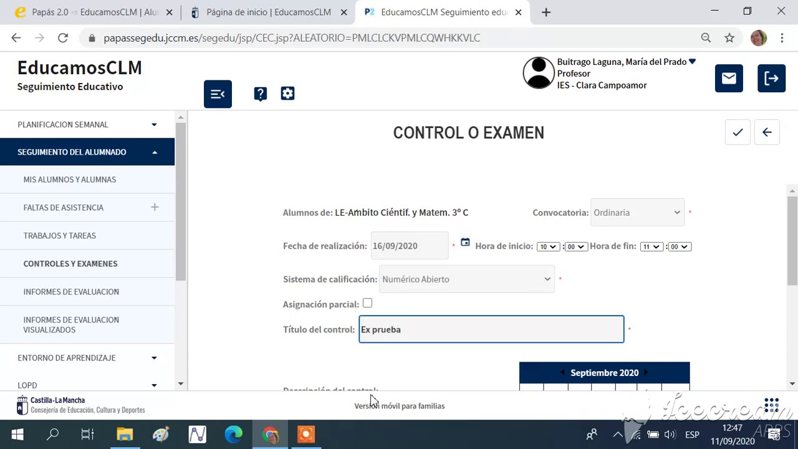This screenshot has width=798, height=449.
Task: Open the Sistema de calificación dropdown
Action: 466,279
